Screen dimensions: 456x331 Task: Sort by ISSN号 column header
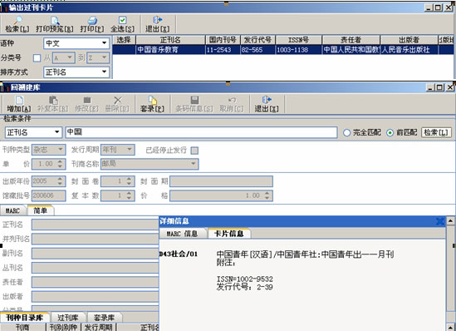[298, 40]
